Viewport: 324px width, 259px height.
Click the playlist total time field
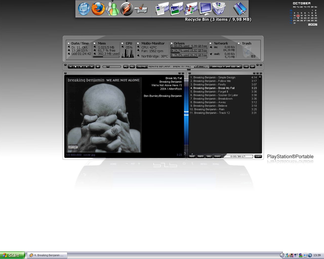(x=238, y=156)
